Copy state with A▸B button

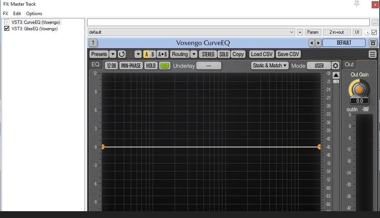163,54
